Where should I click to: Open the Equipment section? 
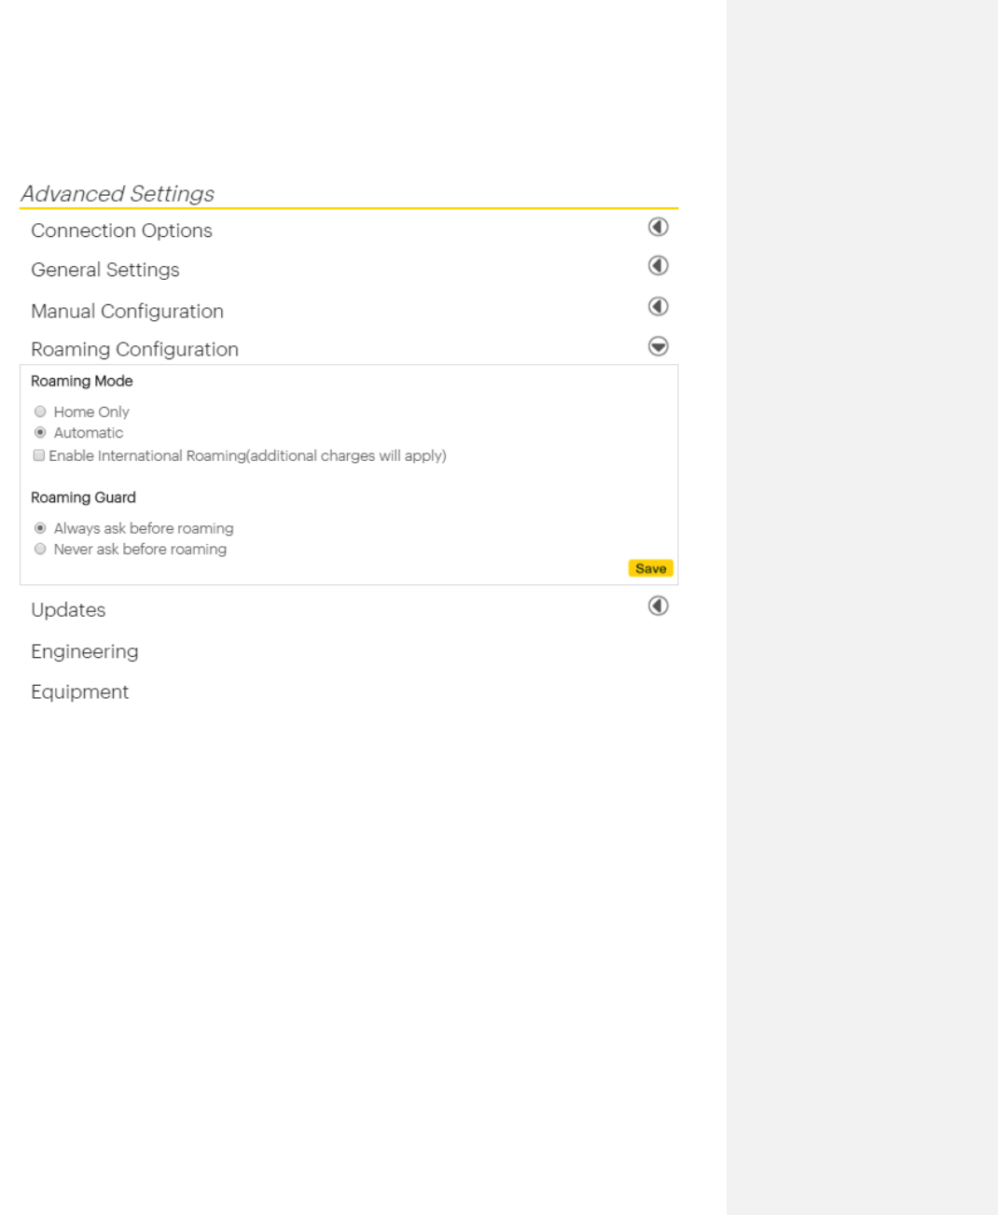(80, 691)
